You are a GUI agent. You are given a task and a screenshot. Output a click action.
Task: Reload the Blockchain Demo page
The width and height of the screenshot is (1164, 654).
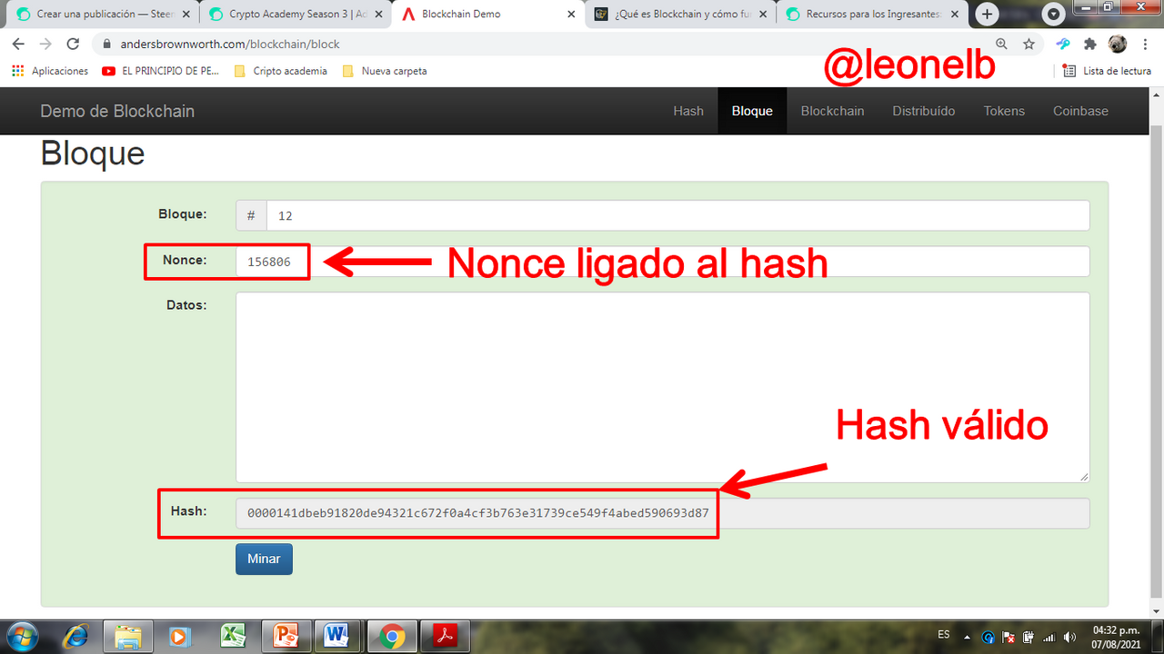click(74, 44)
